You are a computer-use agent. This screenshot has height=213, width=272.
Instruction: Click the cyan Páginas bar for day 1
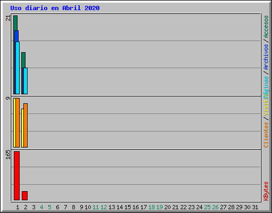(x=18, y=68)
